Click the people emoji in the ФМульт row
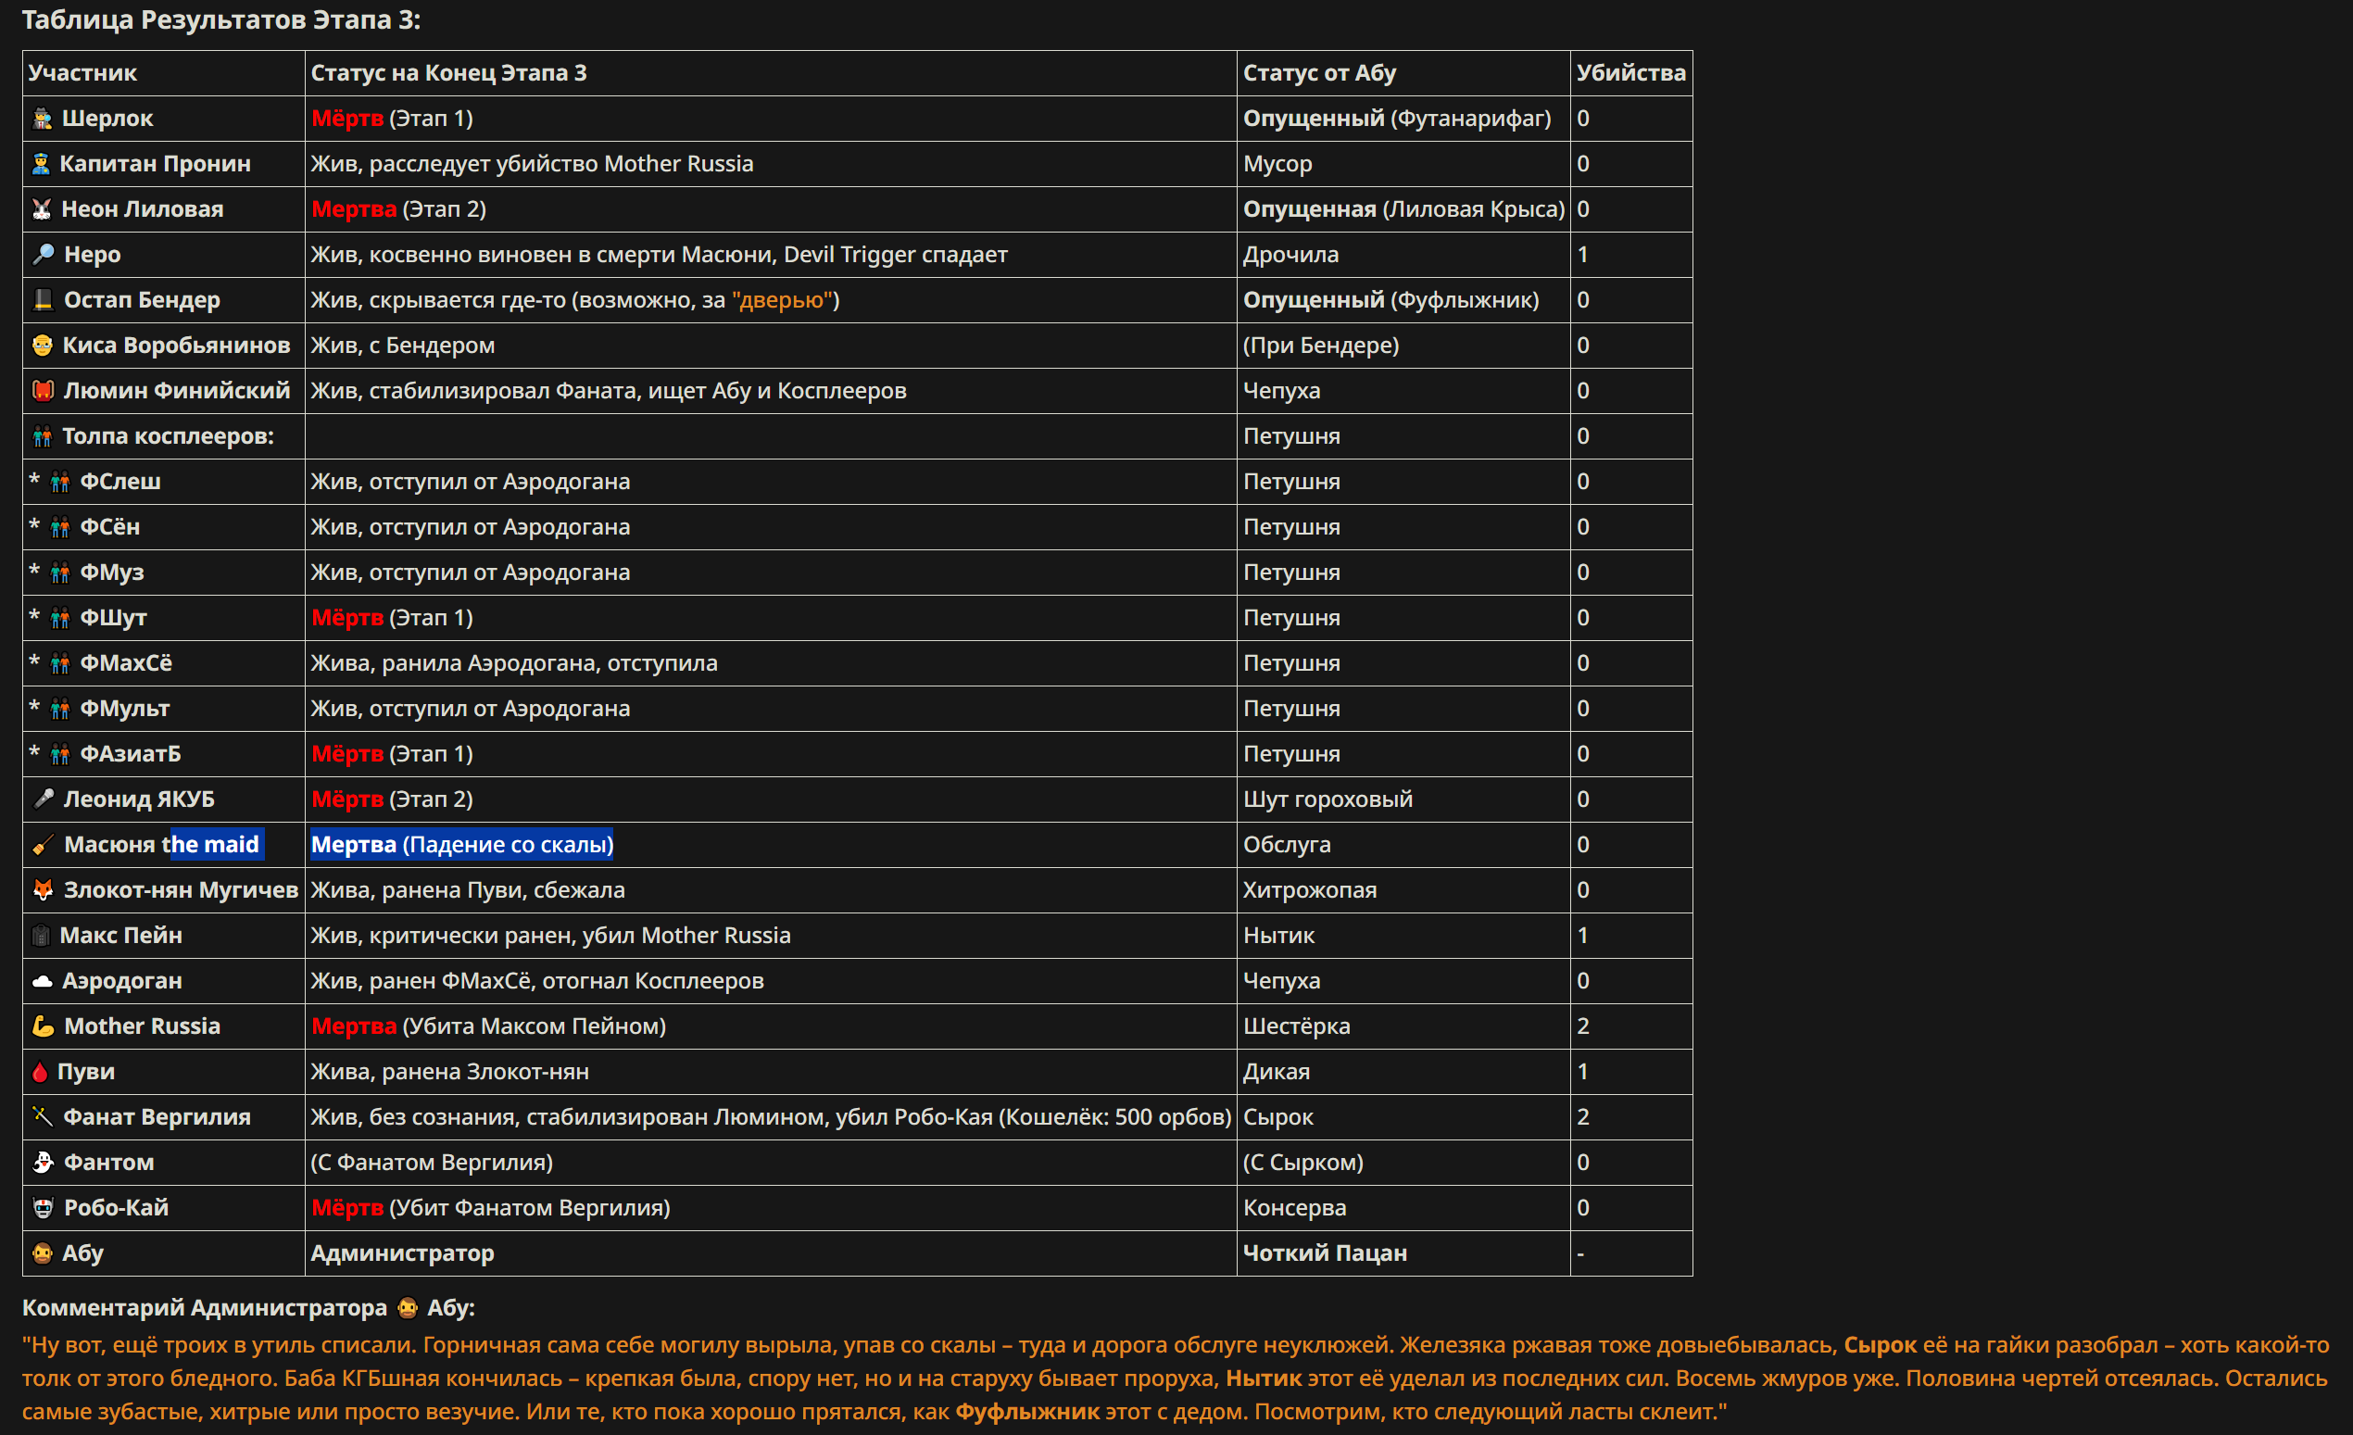Screen dimensions: 2353x1435 point(60,709)
